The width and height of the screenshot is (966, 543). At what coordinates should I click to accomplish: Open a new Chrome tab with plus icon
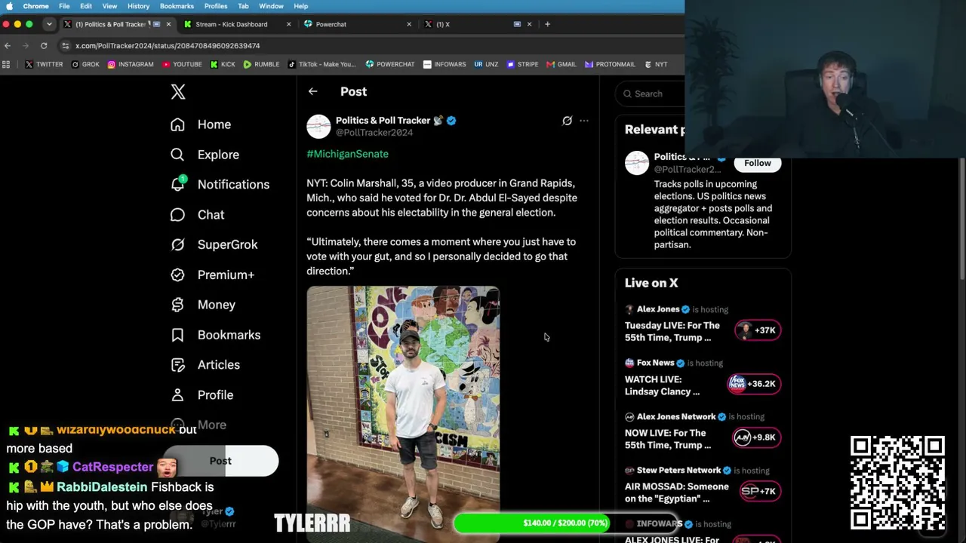pyautogui.click(x=547, y=24)
